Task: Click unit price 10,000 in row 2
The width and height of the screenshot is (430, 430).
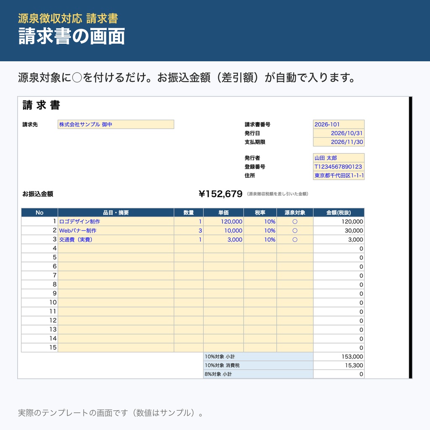Action: coord(223,231)
